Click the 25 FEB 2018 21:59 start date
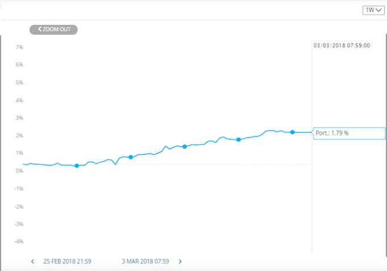This screenshot has height=271, width=387. (68, 261)
